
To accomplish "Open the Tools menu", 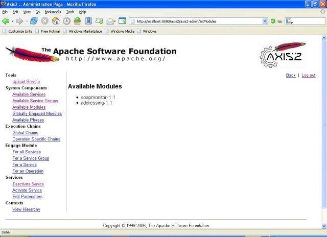I will 70,11.
